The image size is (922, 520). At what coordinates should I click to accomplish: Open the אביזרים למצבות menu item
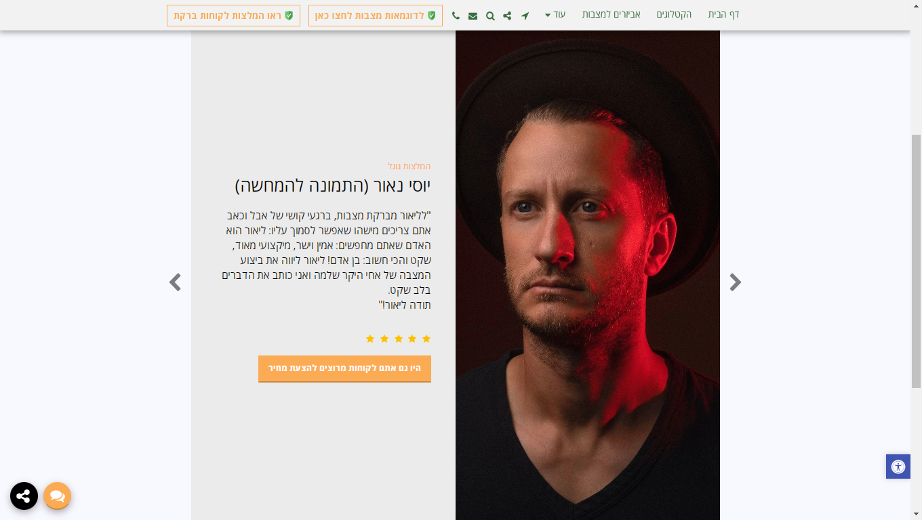[611, 15]
